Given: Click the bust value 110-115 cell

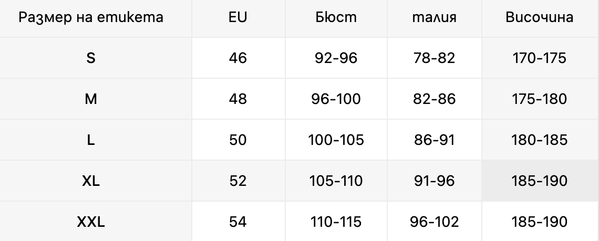Looking at the screenshot, I should click(x=336, y=222).
